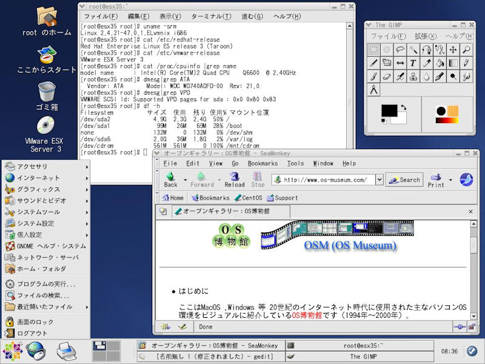Click the Home link in bookmarks toolbar

pyautogui.click(x=173, y=198)
